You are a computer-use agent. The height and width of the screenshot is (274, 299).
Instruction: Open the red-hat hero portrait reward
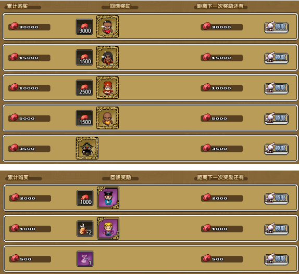[x=107, y=87]
